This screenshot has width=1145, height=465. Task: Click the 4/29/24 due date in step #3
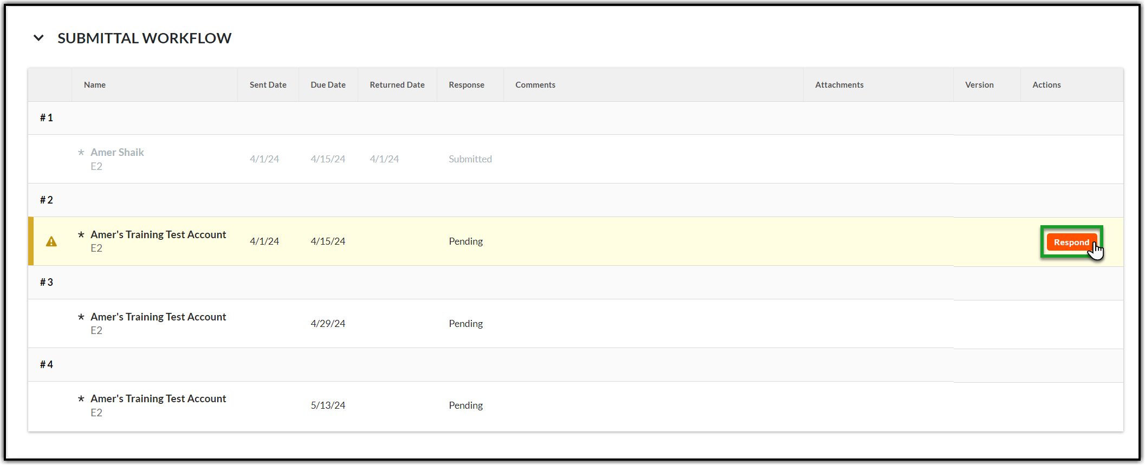[328, 324]
